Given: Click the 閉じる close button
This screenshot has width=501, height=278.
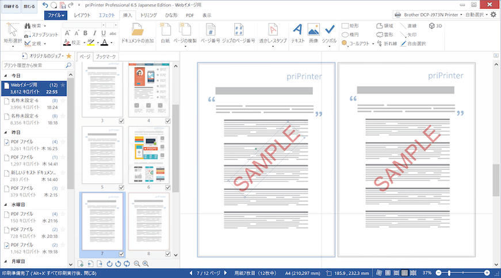Looking at the screenshot, I should pyautogui.click(x=29, y=6).
